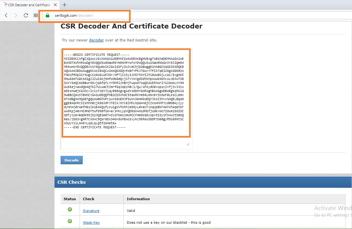Click the green status icon beside Weak-Key
The height and width of the screenshot is (229, 352).
[70, 221]
